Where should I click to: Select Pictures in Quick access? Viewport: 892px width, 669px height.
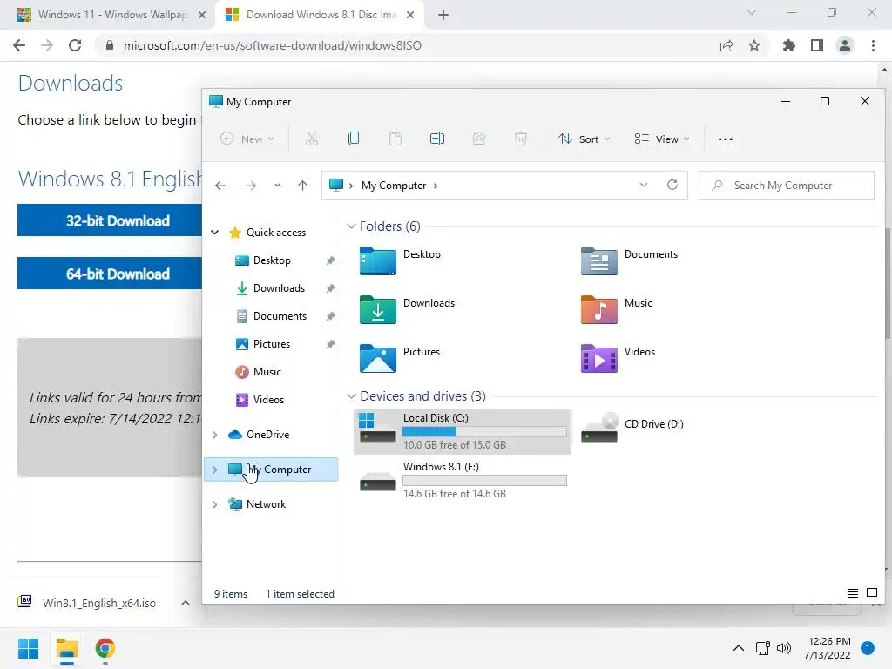[x=272, y=343]
